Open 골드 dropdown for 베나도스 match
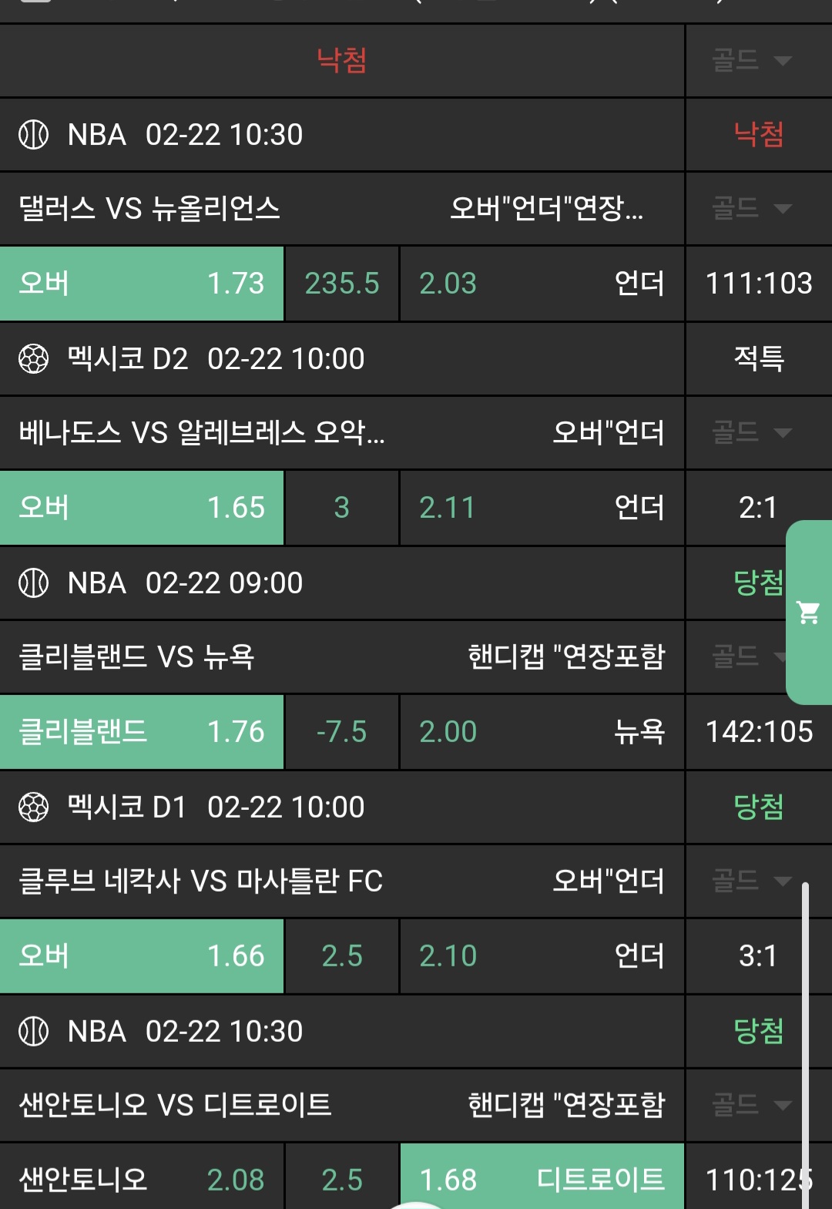The width and height of the screenshot is (832, 1209). tap(752, 432)
